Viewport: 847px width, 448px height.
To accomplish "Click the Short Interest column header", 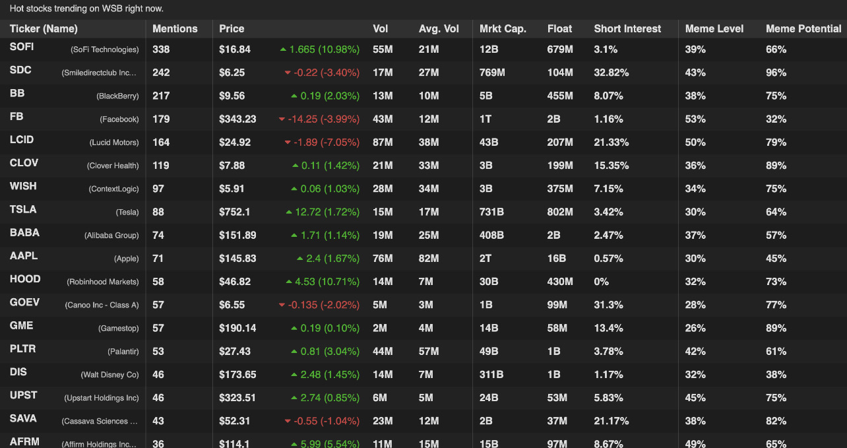I will pos(627,29).
